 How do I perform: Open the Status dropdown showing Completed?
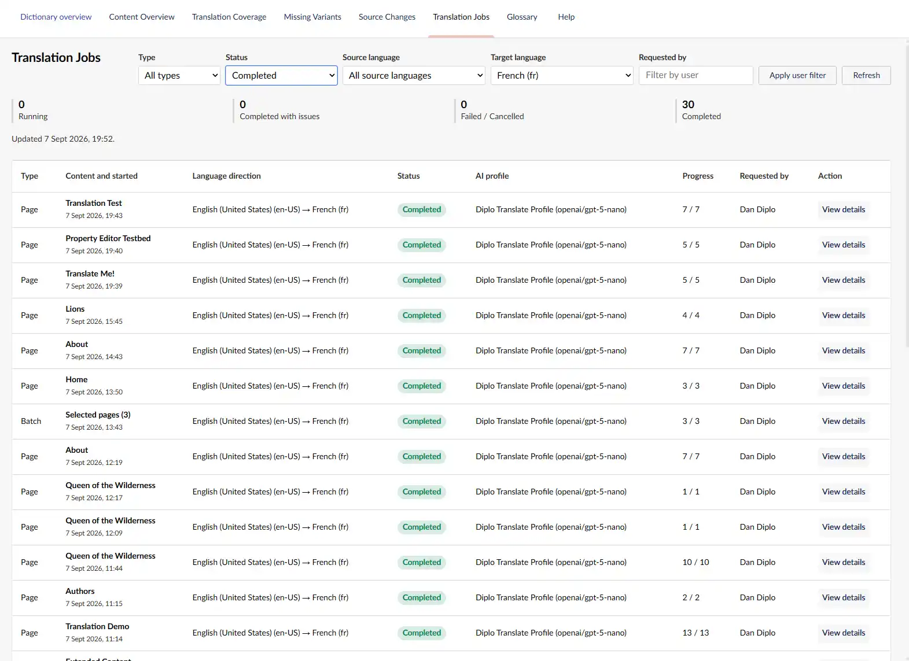(x=281, y=75)
